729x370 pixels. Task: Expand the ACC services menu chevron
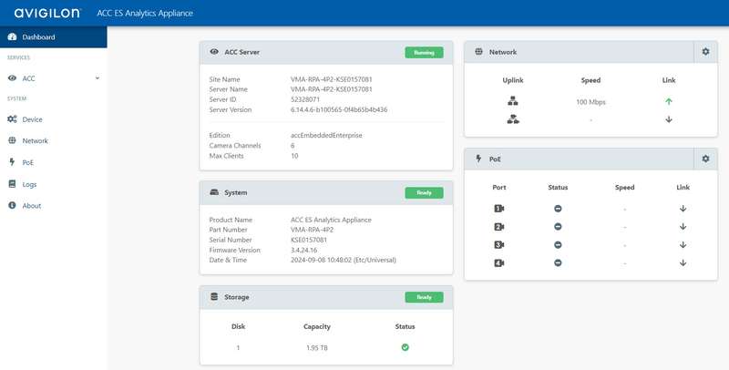point(98,78)
